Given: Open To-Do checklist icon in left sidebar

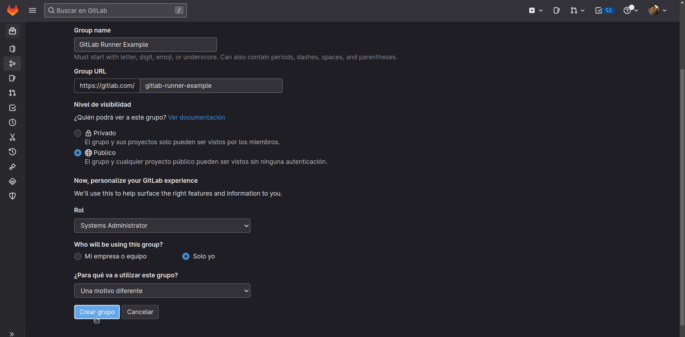Looking at the screenshot, I should [12, 108].
